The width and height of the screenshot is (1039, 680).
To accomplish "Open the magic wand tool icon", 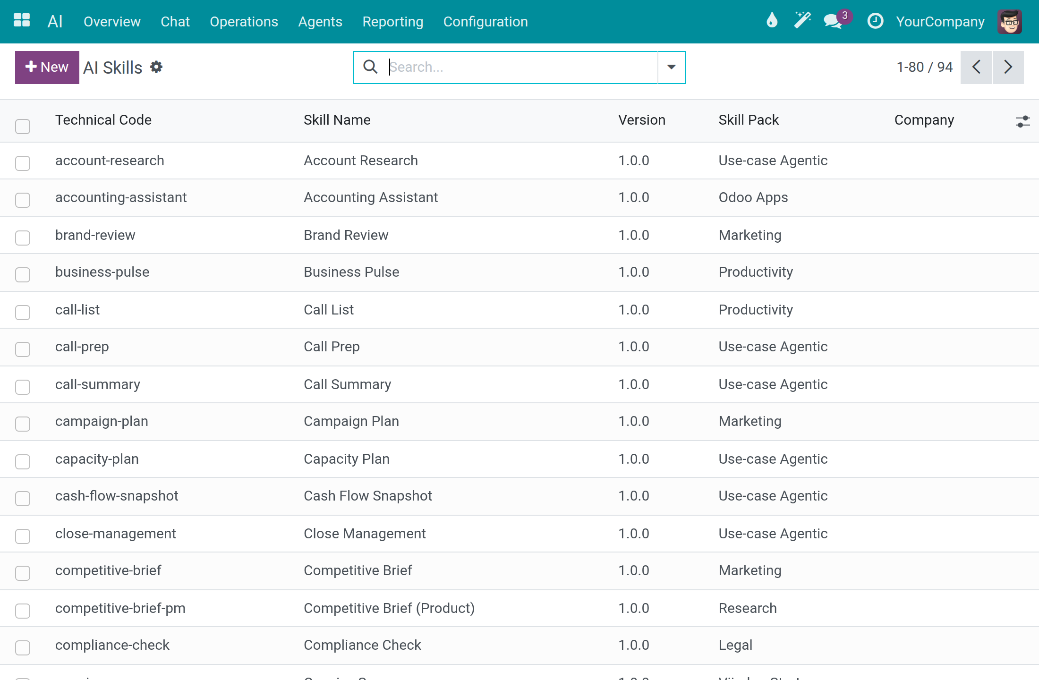I will [802, 21].
